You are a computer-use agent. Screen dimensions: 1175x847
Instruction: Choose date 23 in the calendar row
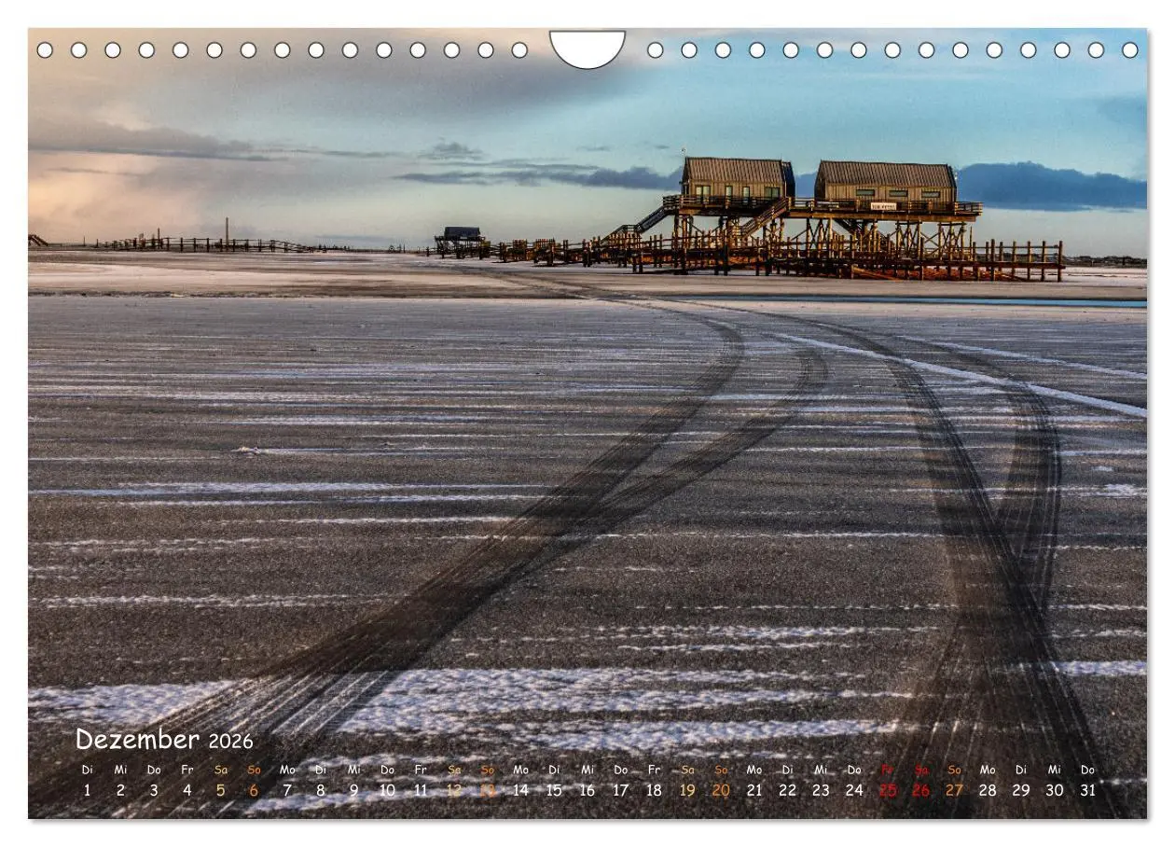821,790
